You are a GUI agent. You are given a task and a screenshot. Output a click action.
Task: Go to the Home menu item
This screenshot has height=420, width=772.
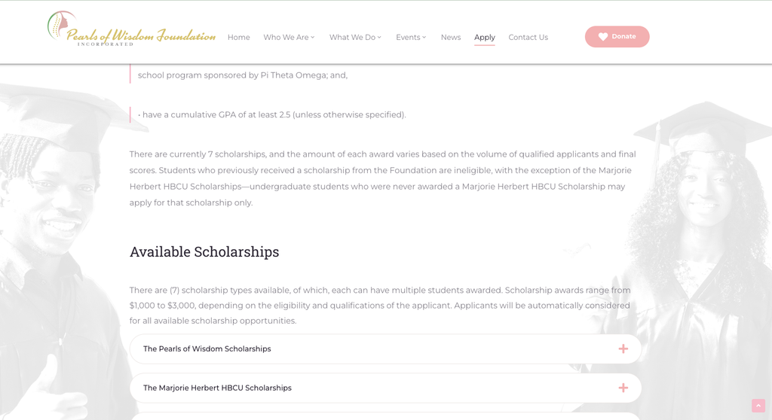pos(239,38)
